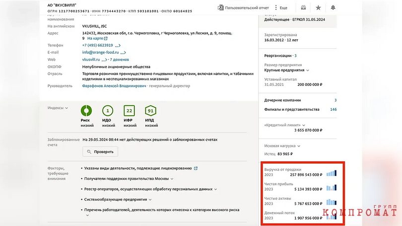Click English name VKUSVILL, JSC
Image resolution: width=402 pixels, height=226 pixels.
(94, 26)
